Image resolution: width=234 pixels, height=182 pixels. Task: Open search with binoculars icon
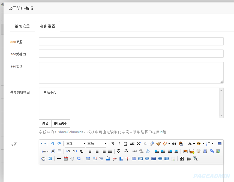coord(182,159)
